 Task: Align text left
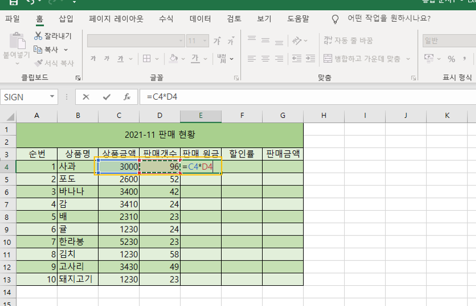click(251, 58)
